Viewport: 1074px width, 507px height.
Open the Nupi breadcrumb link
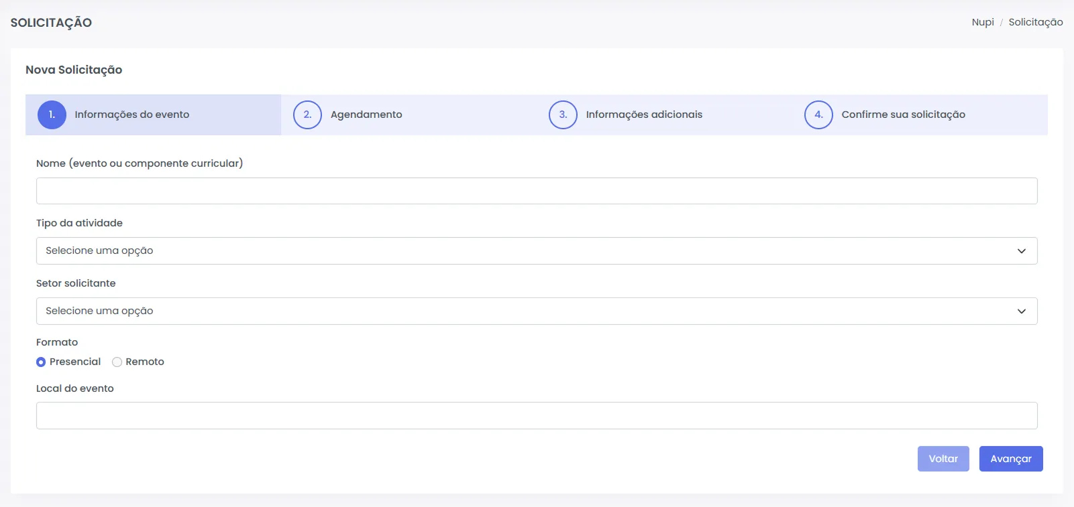983,22
